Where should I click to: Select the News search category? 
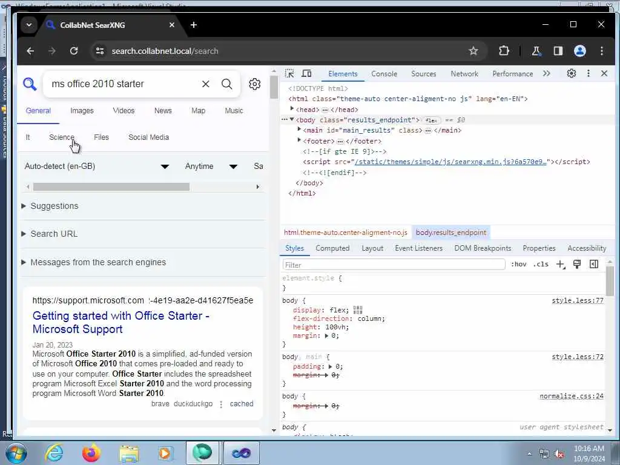click(x=163, y=111)
